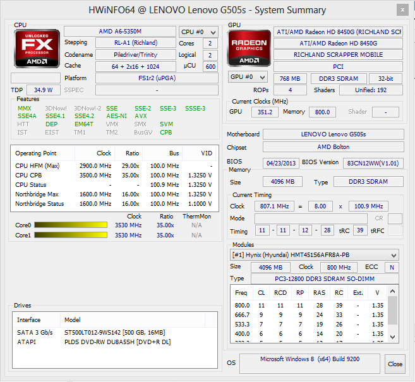Click the Codename Piledriver/Trinity field
This screenshot has width=415, height=382.
[136, 55]
